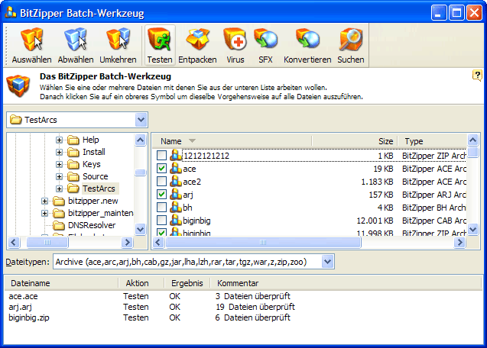Click the Auswählen toolbar icon
This screenshot has width=487, height=348.
point(31,45)
